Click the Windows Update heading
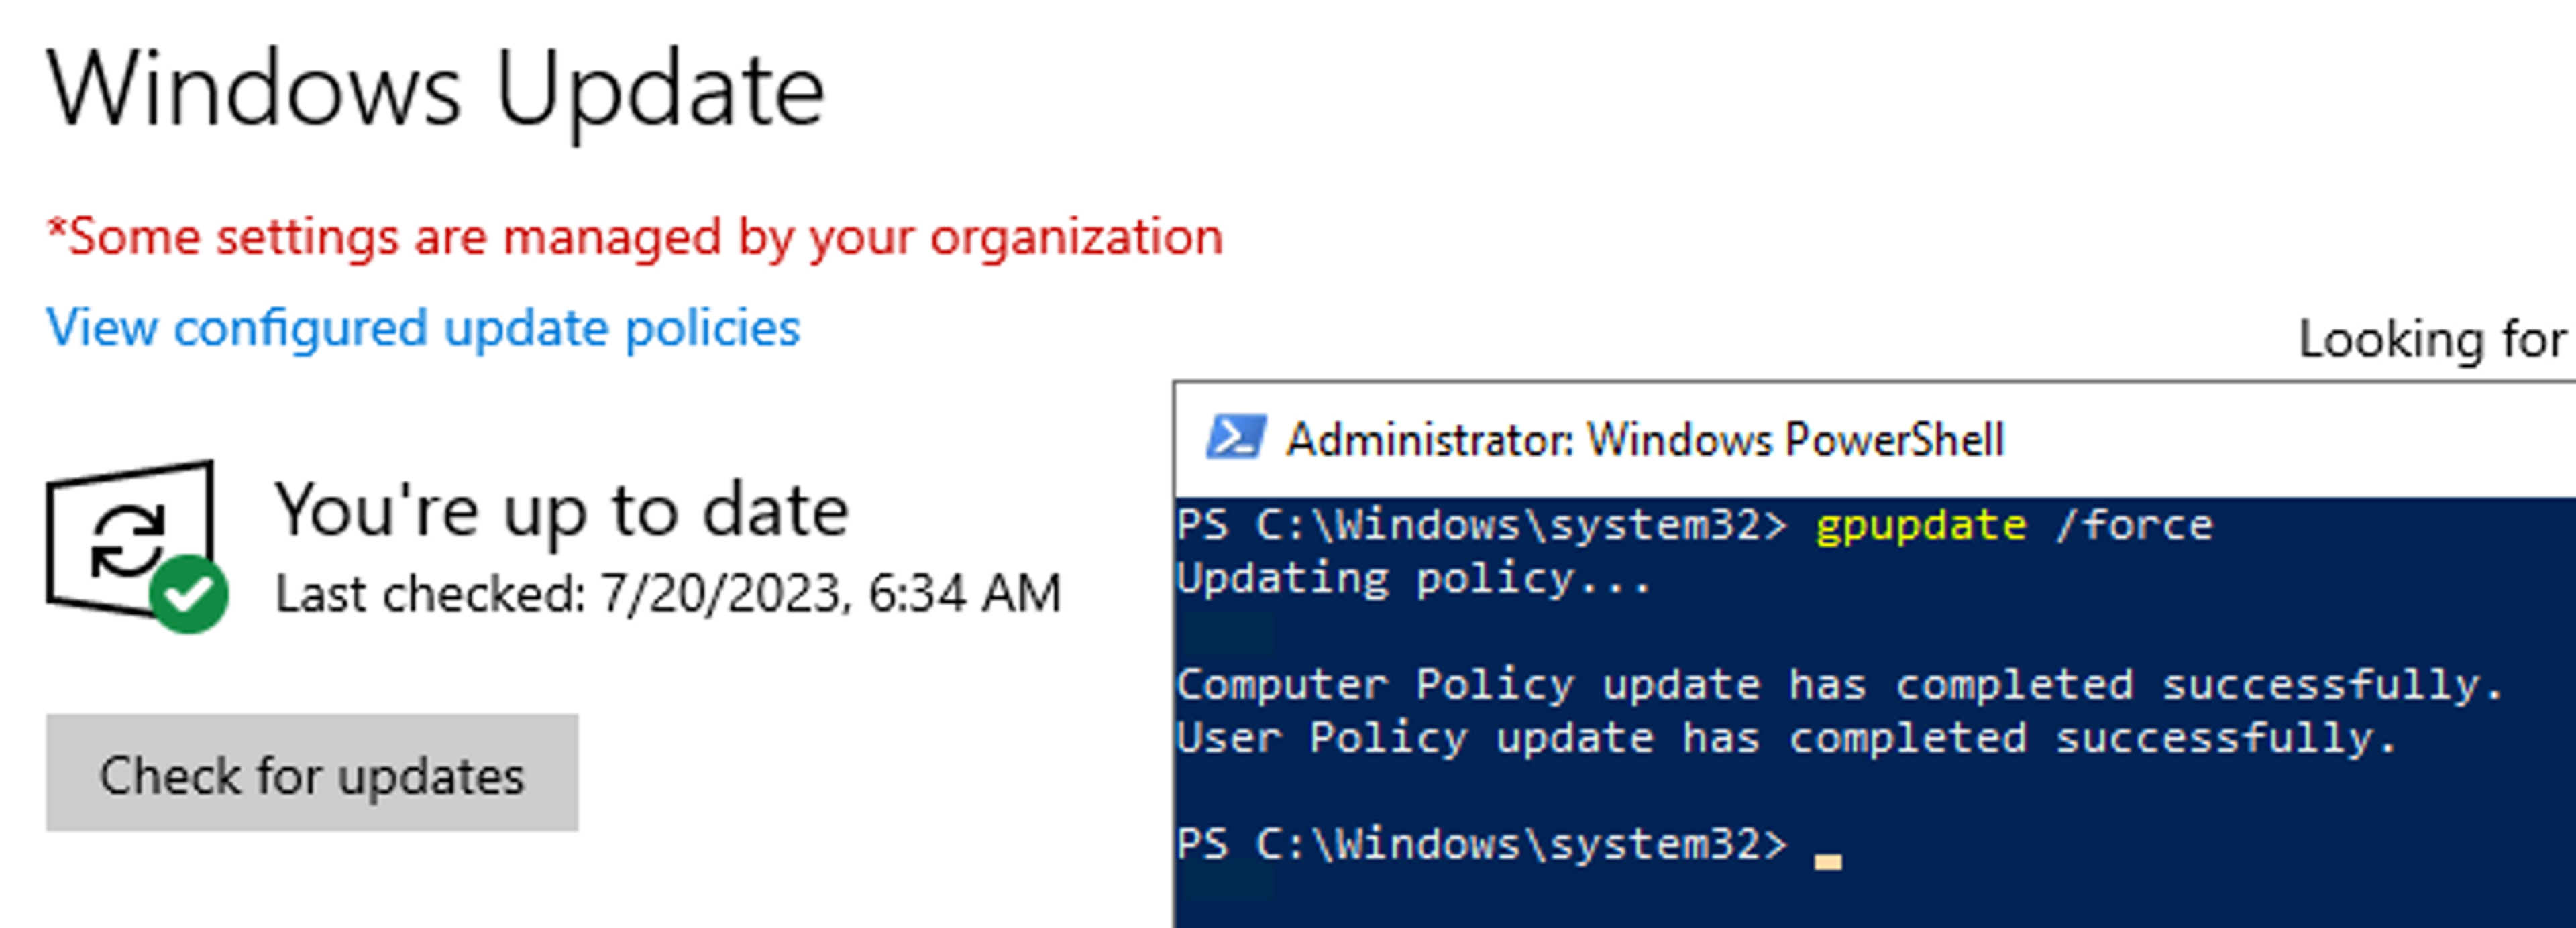This screenshot has width=2576, height=928. click(x=436, y=90)
